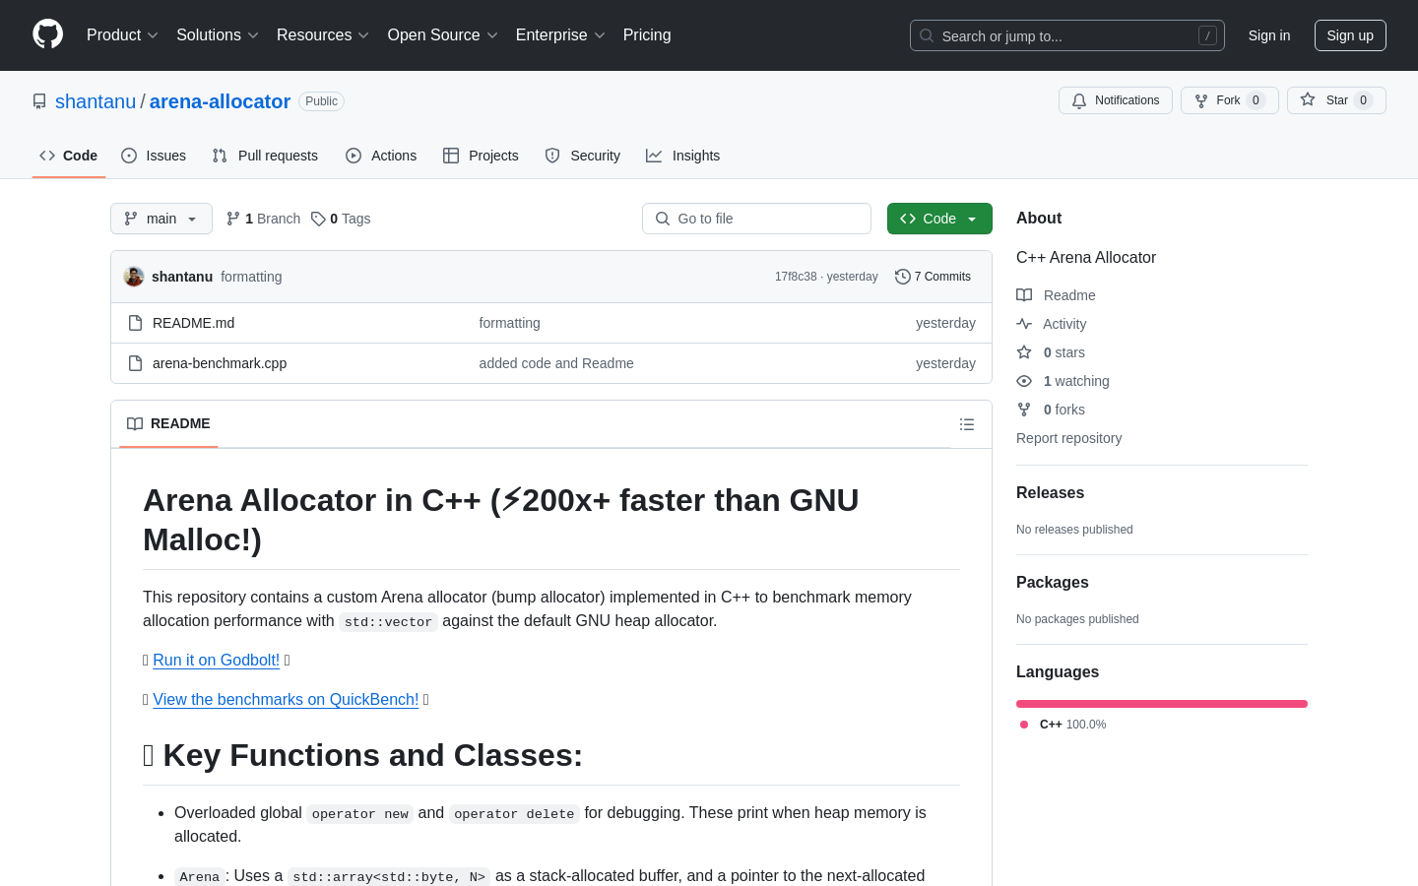Viewport: 1418px width, 886px height.
Task: Open the Issues tab
Action: point(154,156)
